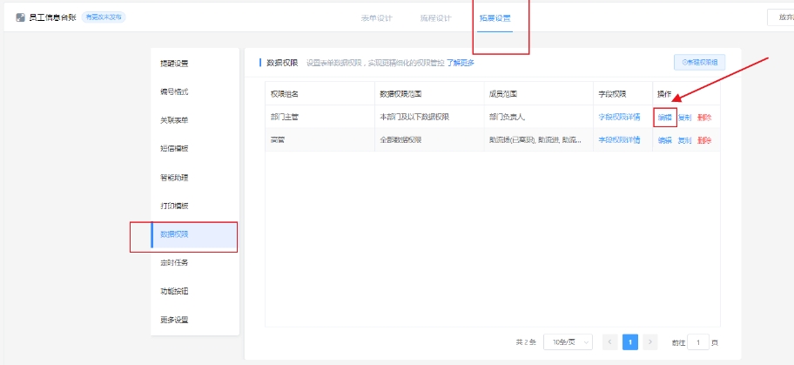Open 了解更多 link

[x=461, y=63]
